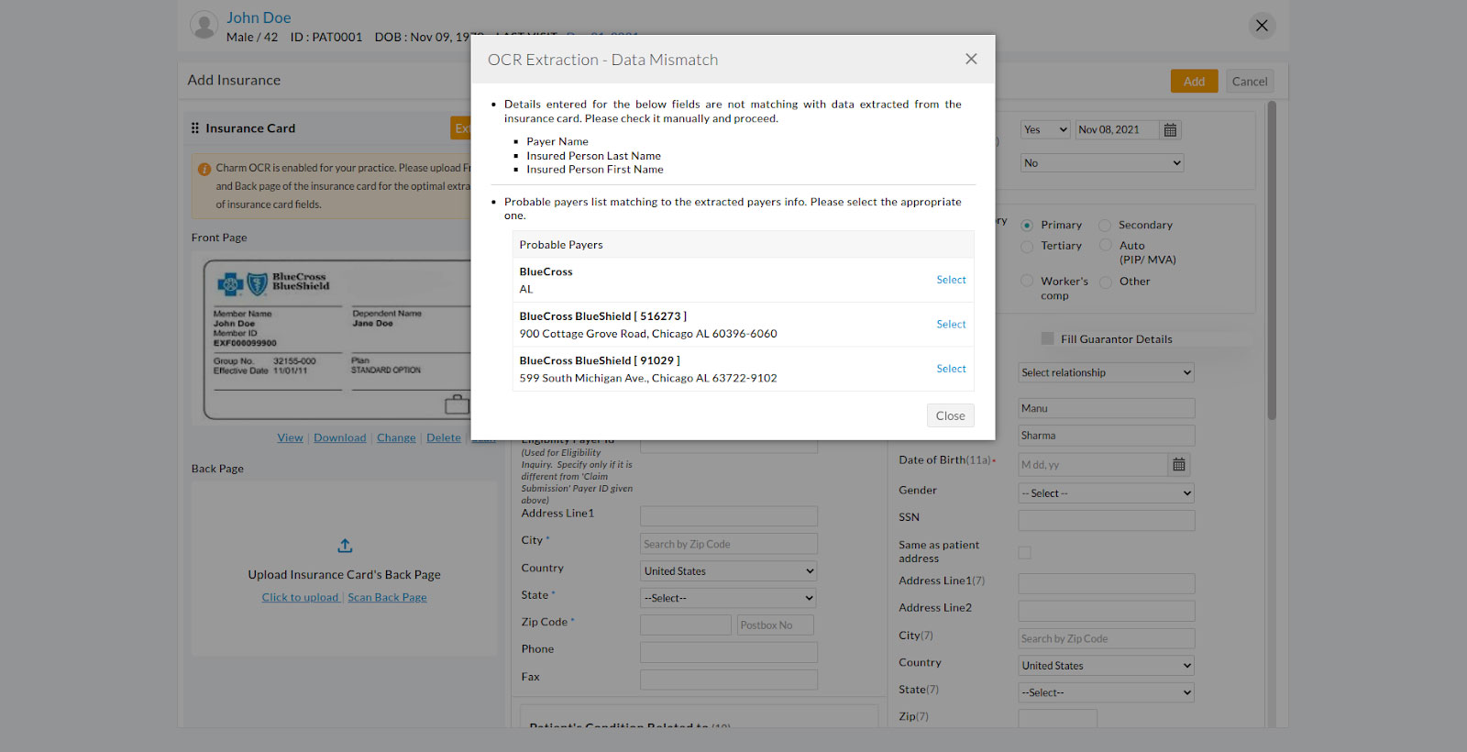The image size is (1467, 752).
Task: Click the upload arrow icon for Back Page
Action: pos(345,546)
